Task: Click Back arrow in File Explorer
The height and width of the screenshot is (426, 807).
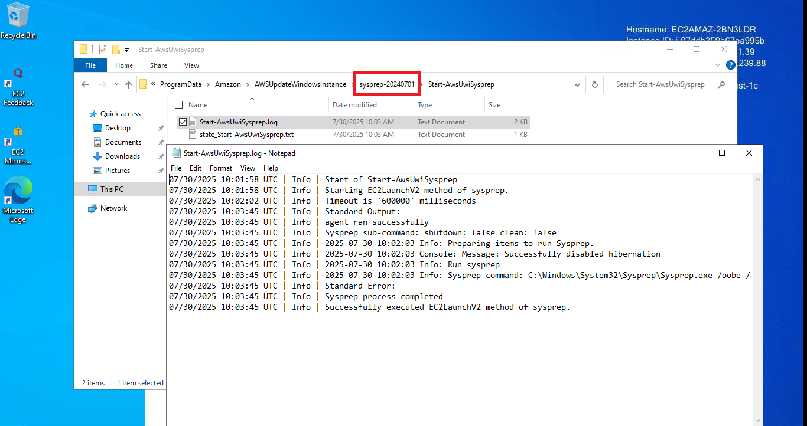Action: (x=85, y=84)
